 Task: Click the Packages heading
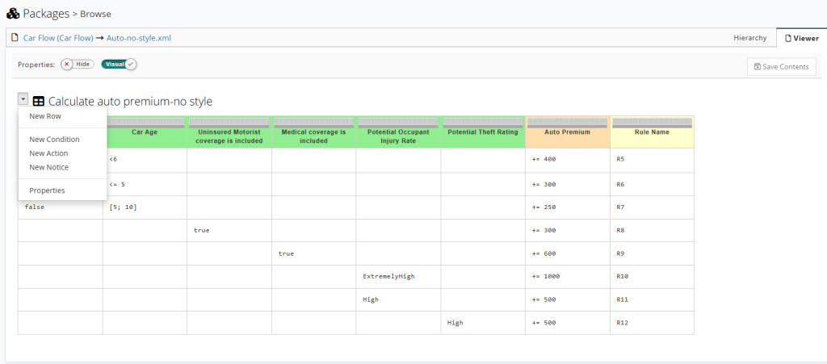pyautogui.click(x=46, y=14)
